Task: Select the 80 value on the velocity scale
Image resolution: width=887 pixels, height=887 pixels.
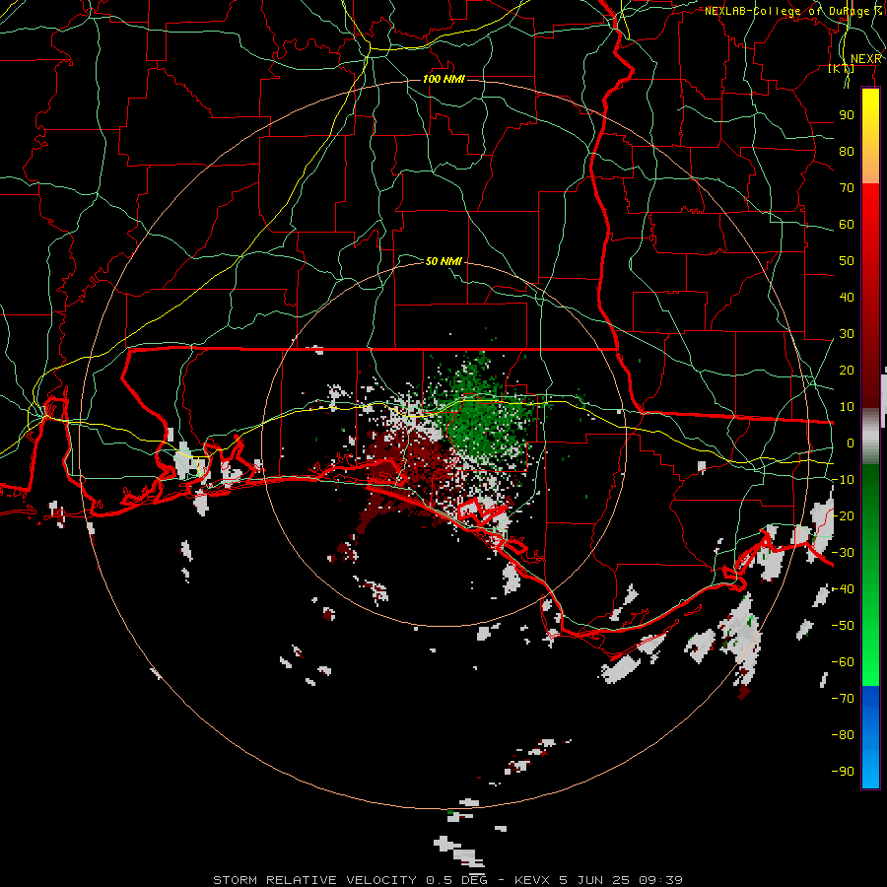Action: click(x=847, y=151)
